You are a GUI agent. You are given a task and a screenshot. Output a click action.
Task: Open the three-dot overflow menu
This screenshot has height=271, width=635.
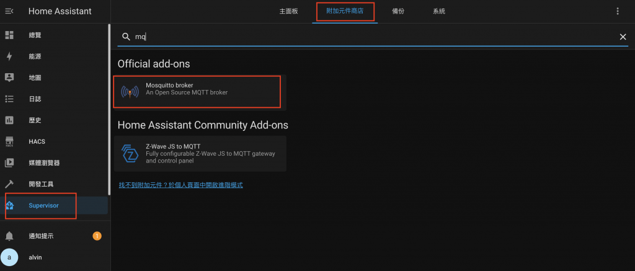point(618,11)
